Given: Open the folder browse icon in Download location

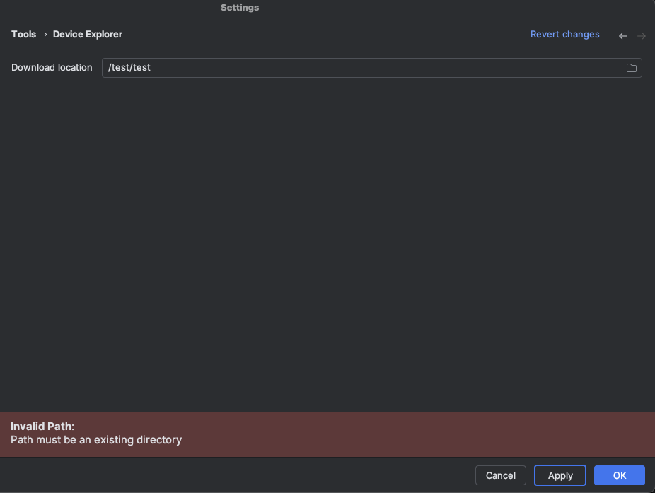Looking at the screenshot, I should tap(631, 68).
